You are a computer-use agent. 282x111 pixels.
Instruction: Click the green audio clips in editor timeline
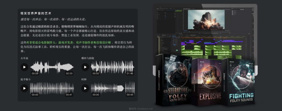coord(211,52)
